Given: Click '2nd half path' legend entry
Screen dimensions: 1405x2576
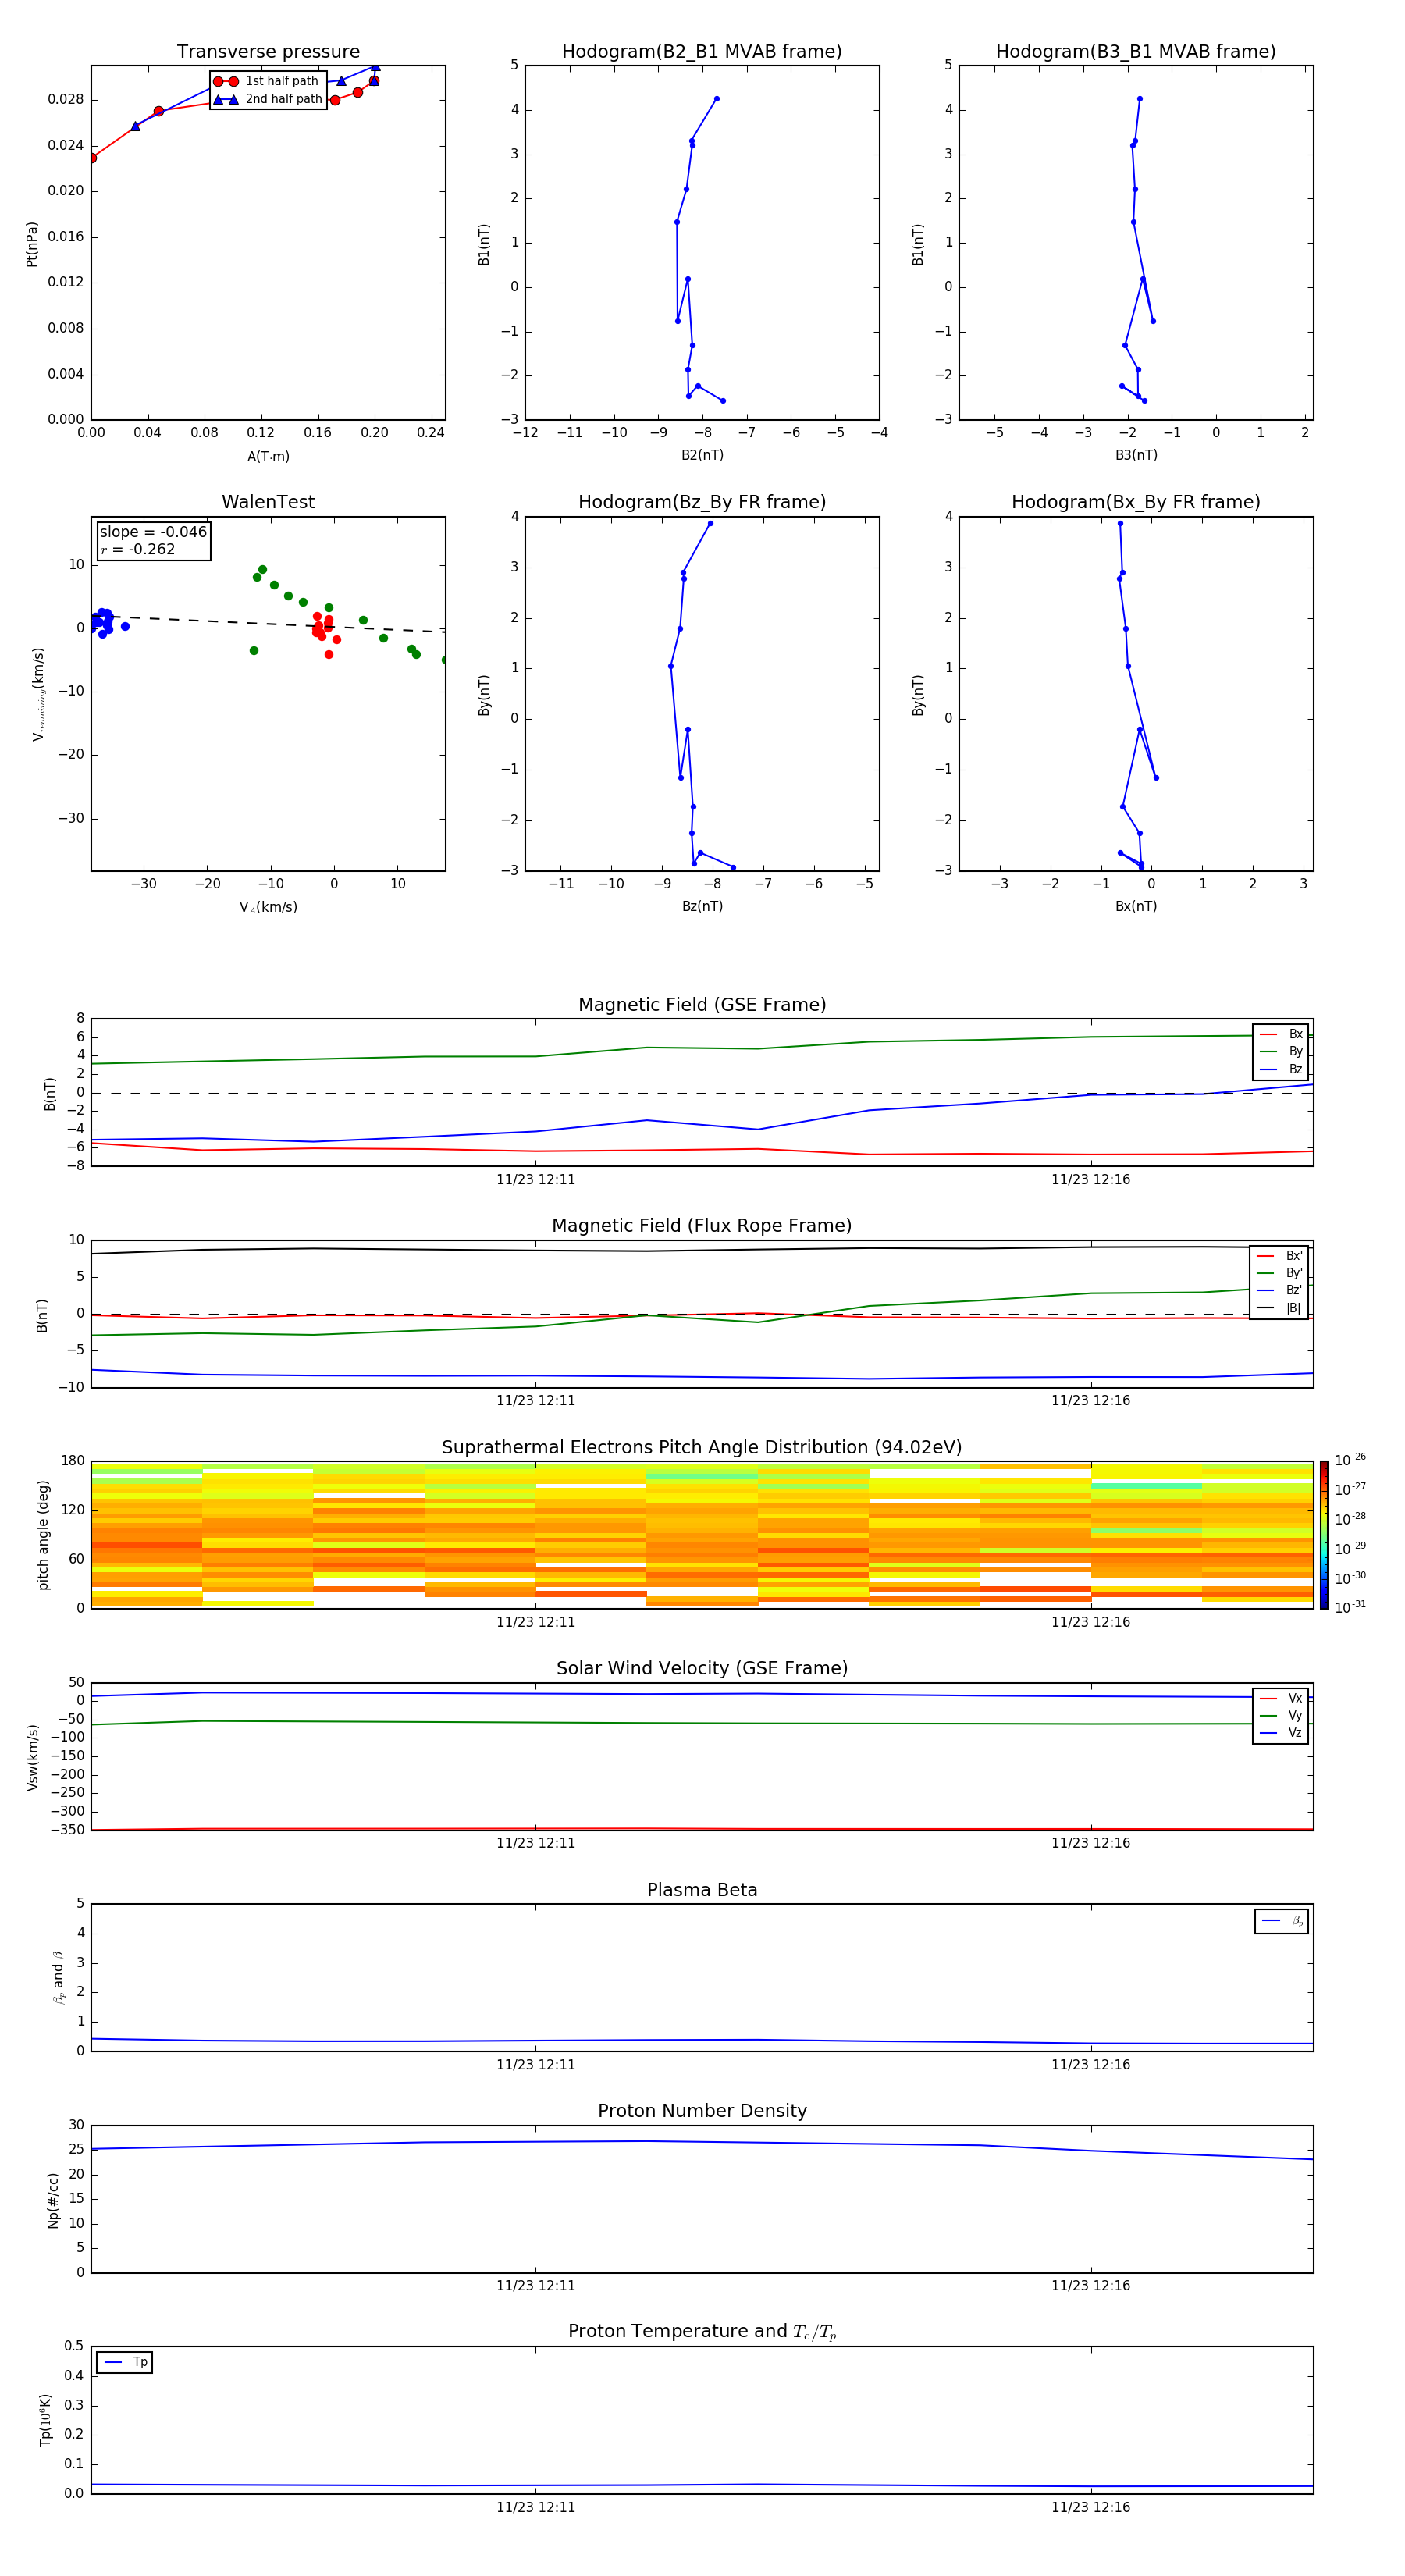Looking at the screenshot, I should point(268,99).
